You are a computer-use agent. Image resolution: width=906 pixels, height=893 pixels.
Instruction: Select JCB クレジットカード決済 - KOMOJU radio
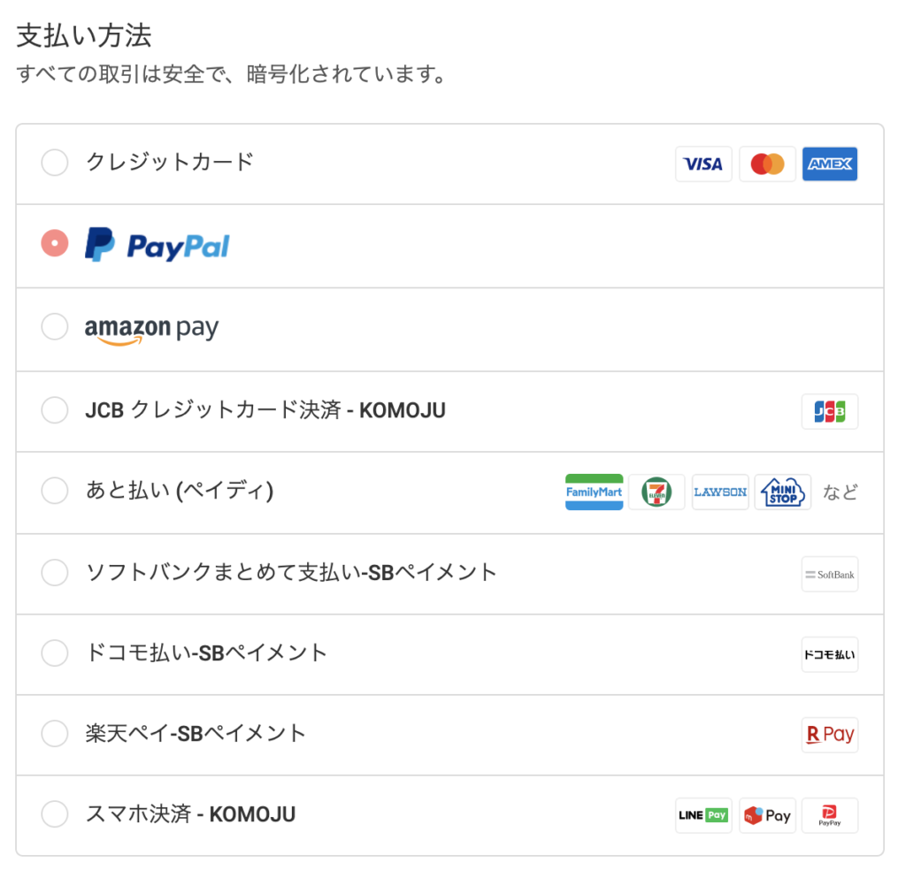pyautogui.click(x=55, y=410)
